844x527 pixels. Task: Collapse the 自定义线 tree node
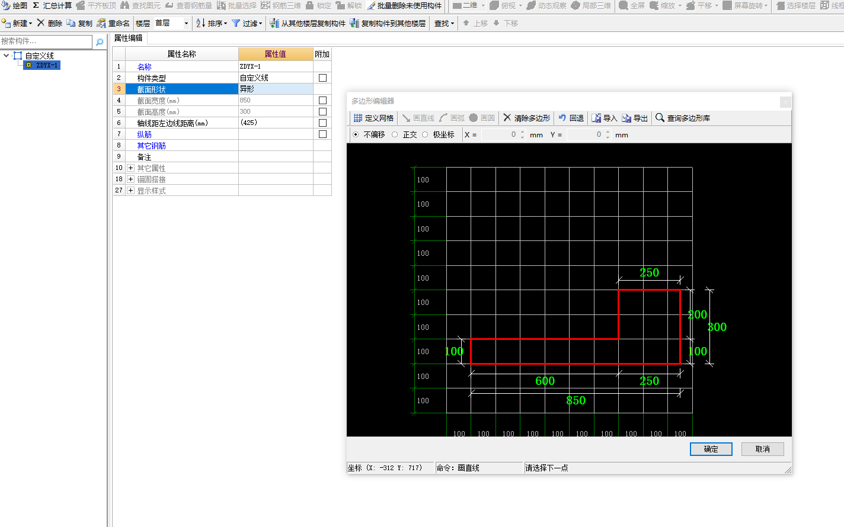(x=6, y=55)
